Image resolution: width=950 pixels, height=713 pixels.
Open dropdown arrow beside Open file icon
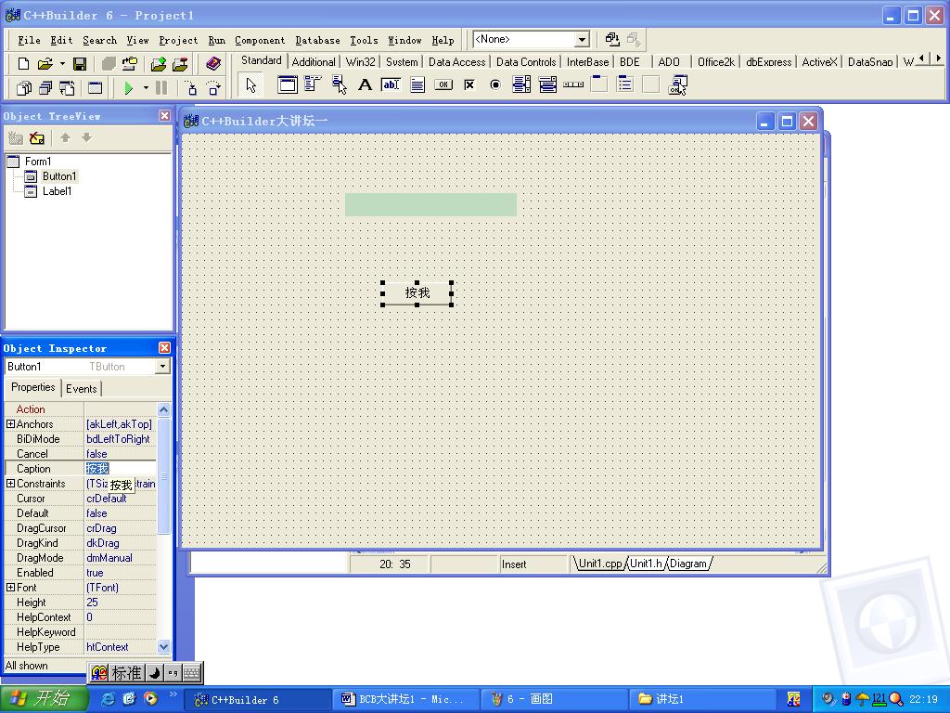[62, 64]
